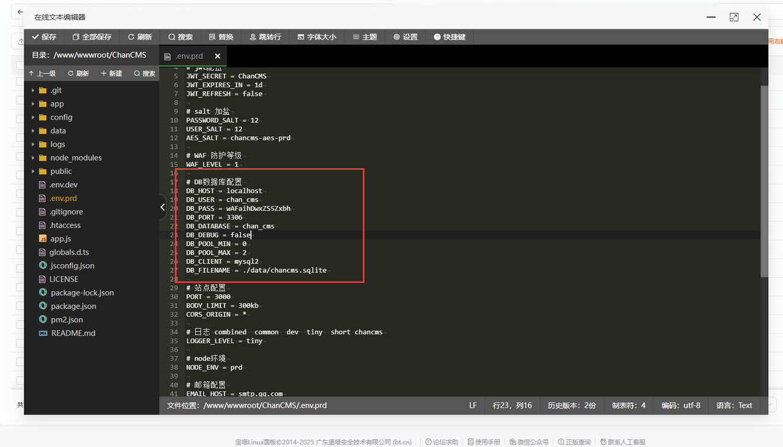Open Search (搜索) from the top toolbar
Image resolution: width=783 pixels, height=447 pixels.
click(180, 37)
